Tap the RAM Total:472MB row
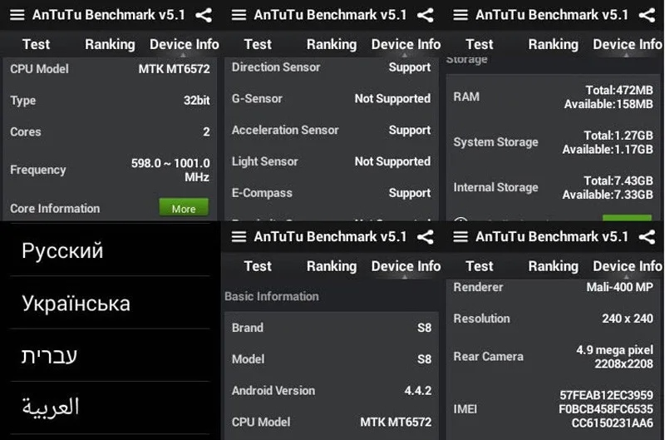The height and width of the screenshot is (440, 665). (x=553, y=96)
